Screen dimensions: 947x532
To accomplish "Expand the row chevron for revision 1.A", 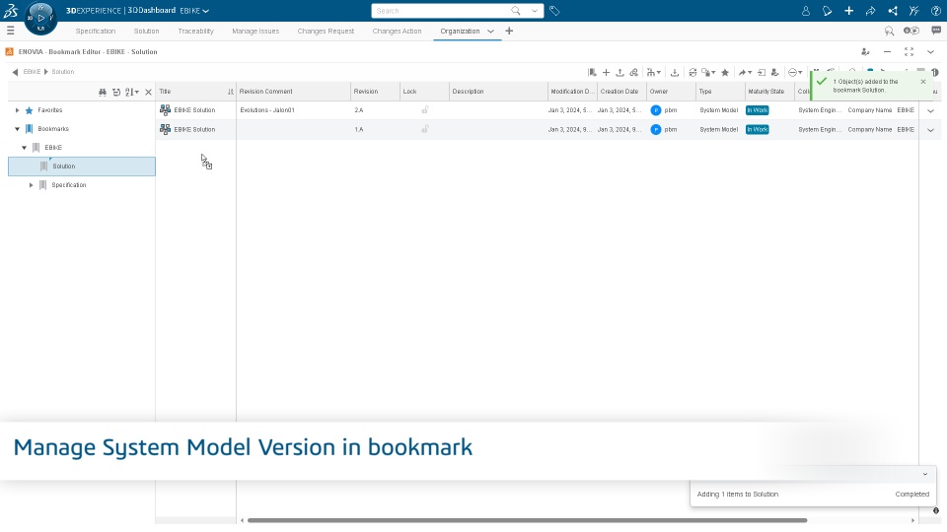I will (x=930, y=130).
